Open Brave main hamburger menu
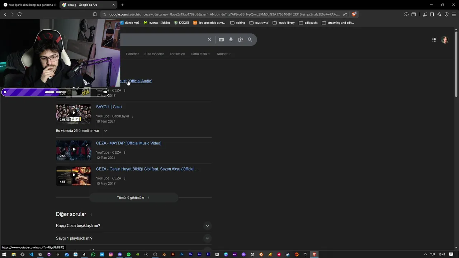459x258 pixels. click(x=454, y=14)
